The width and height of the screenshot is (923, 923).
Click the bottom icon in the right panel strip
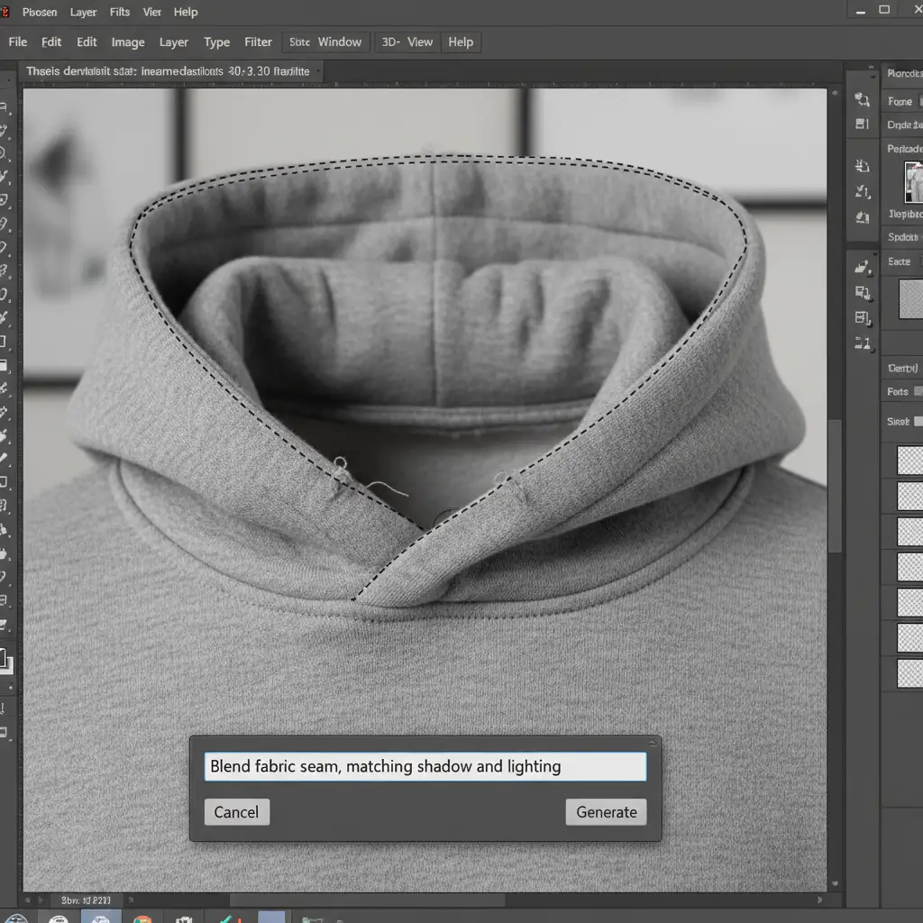pos(863,343)
